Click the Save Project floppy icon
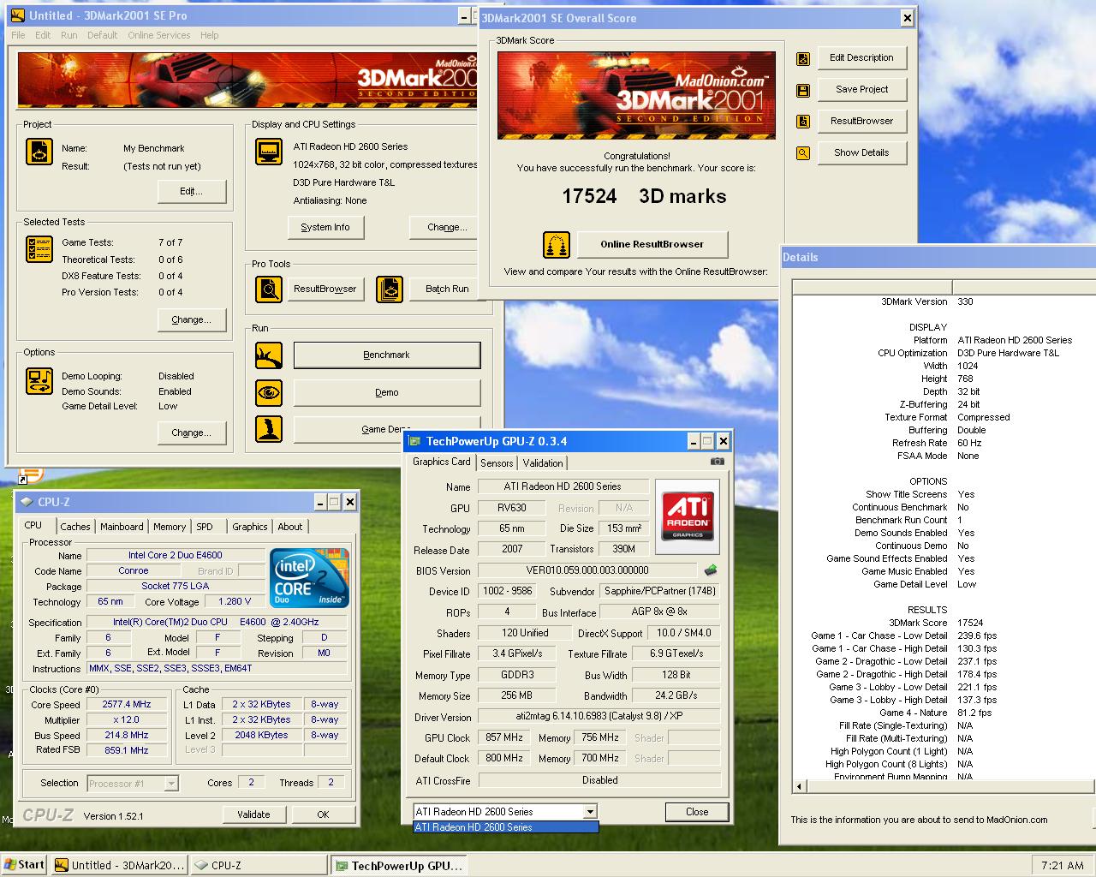The image size is (1096, 877). [803, 90]
